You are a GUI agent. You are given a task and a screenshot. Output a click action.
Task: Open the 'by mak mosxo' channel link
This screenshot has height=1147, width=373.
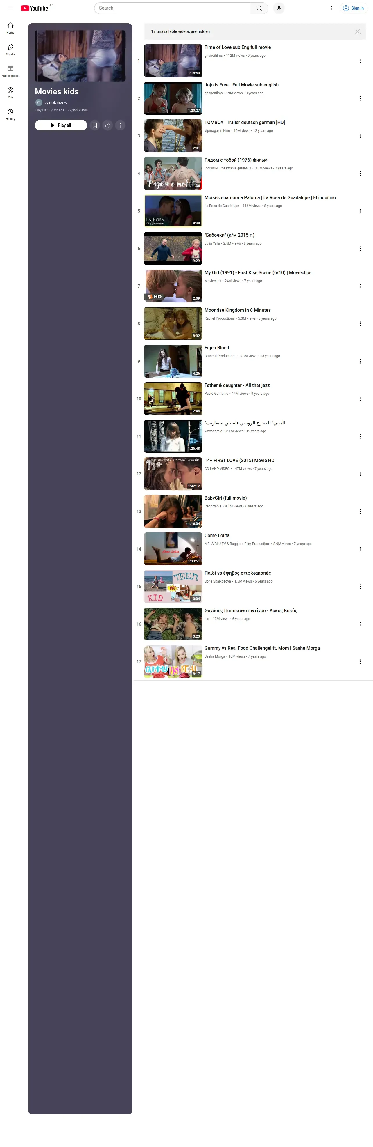pos(56,102)
